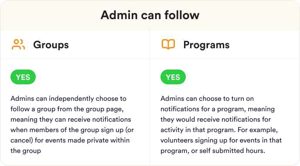The image size is (300, 166).
Task: Click the line "activity in that program. For example,"
Action: pyautogui.click(x=219, y=130)
